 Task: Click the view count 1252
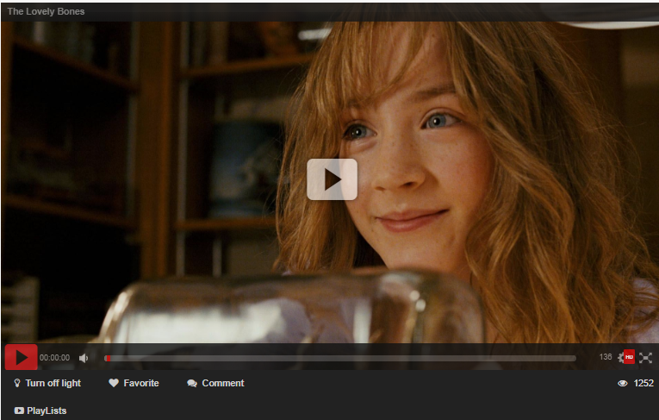click(643, 383)
